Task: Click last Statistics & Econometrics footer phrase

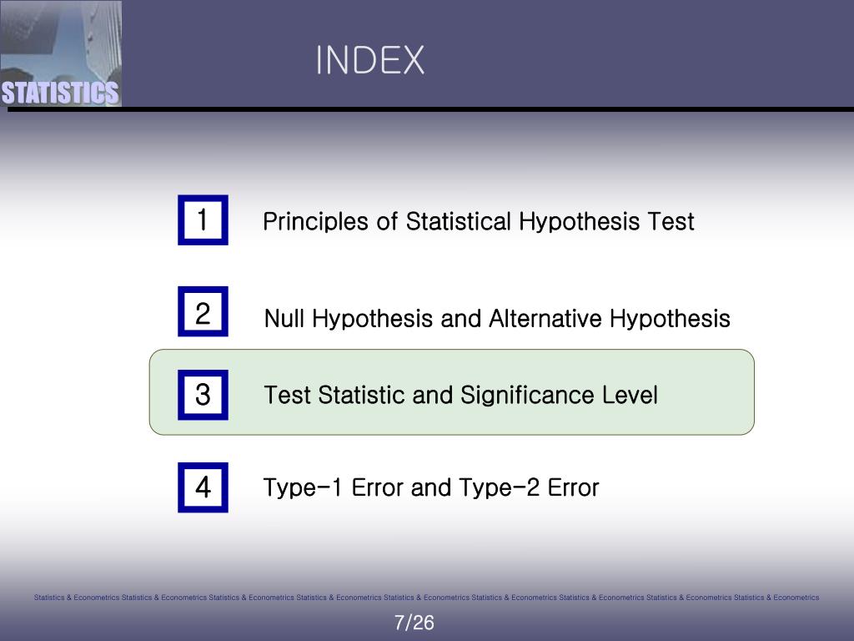Action: point(776,598)
